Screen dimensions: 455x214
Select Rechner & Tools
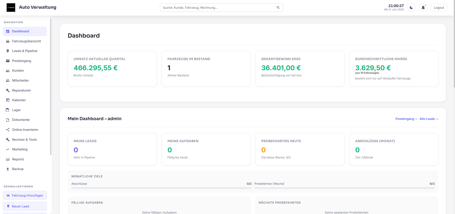tap(25, 140)
